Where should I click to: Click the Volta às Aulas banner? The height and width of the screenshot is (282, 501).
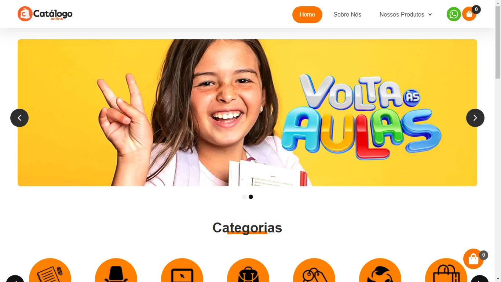(x=247, y=113)
